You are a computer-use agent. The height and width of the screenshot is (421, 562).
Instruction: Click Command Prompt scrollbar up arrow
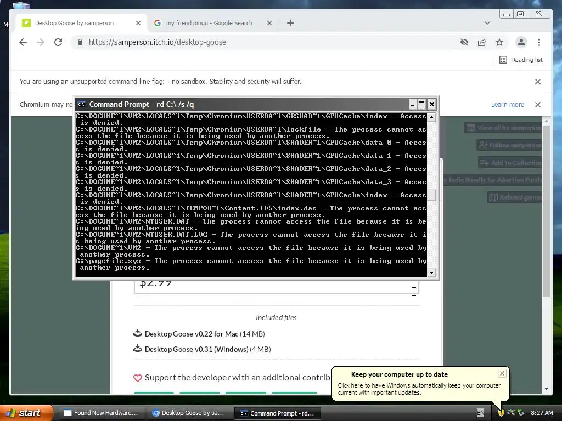pyautogui.click(x=431, y=117)
